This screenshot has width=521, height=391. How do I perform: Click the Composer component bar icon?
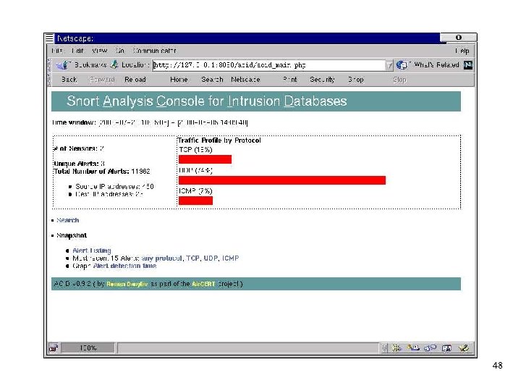pos(464,348)
